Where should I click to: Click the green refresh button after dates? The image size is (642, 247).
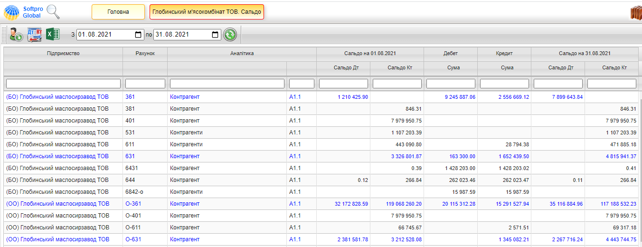pos(230,35)
